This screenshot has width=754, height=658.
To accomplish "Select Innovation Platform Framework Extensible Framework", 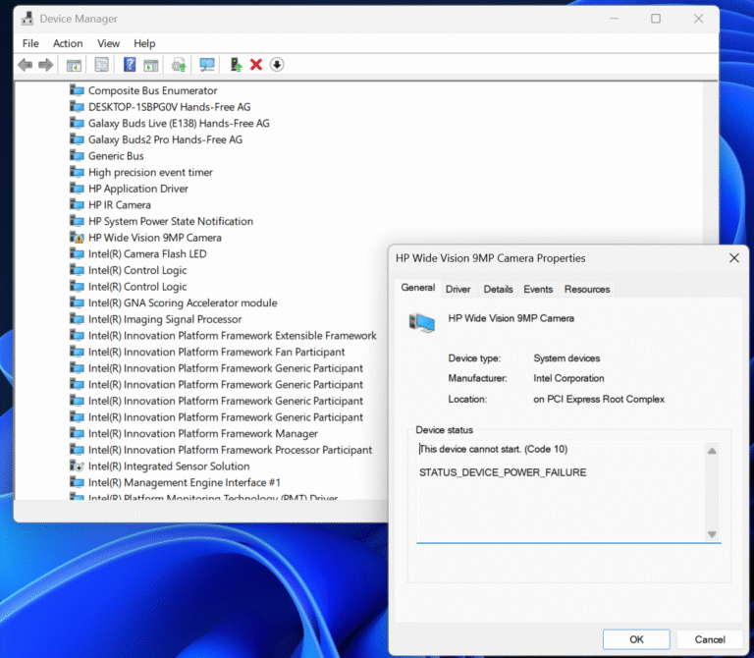I will click(x=233, y=336).
